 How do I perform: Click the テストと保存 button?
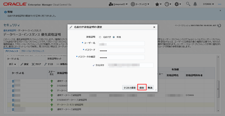(130, 88)
